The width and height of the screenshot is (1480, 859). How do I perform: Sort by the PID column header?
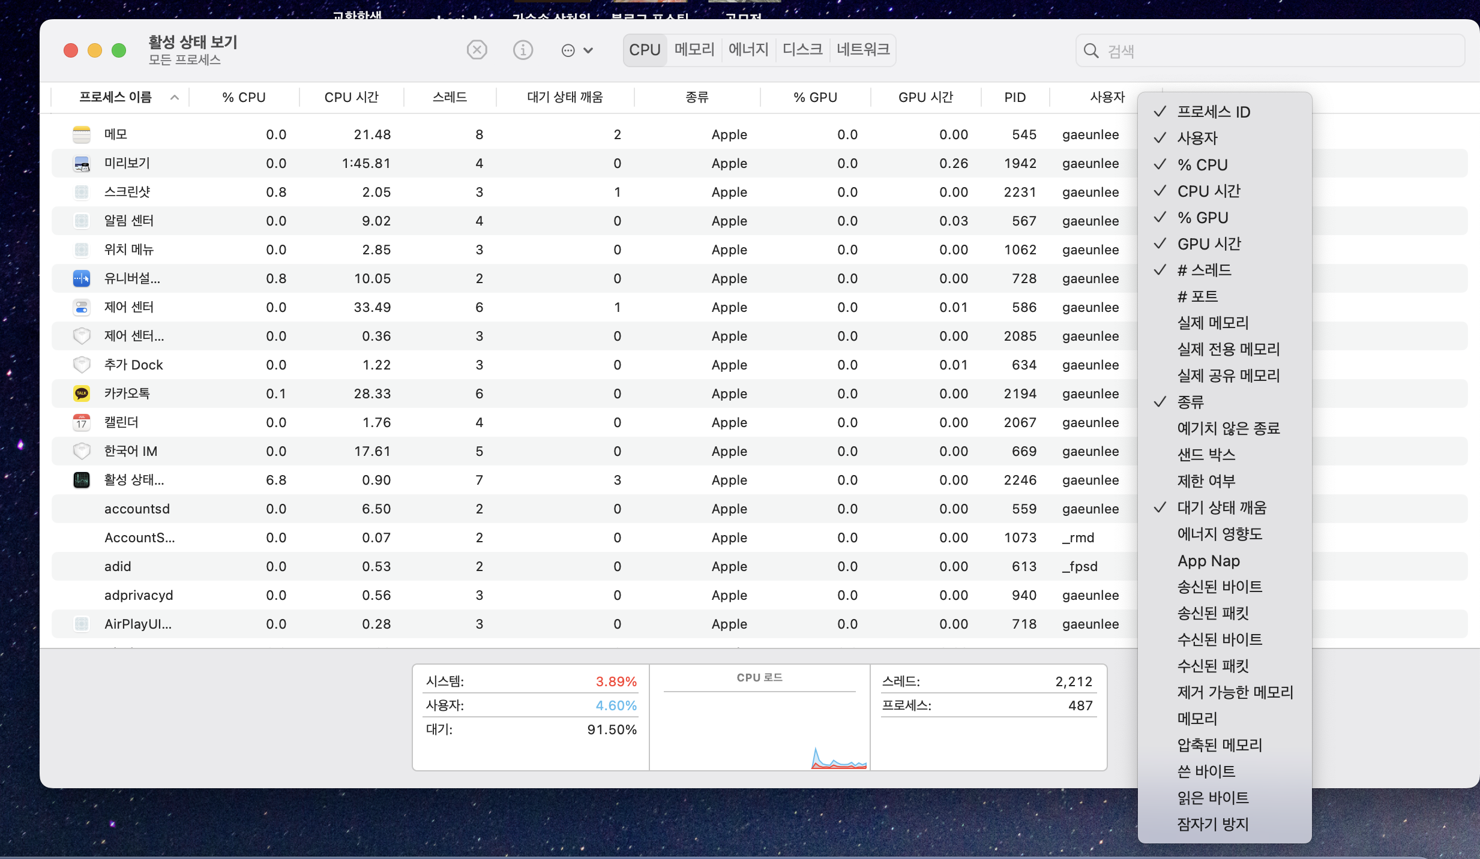coord(1015,97)
